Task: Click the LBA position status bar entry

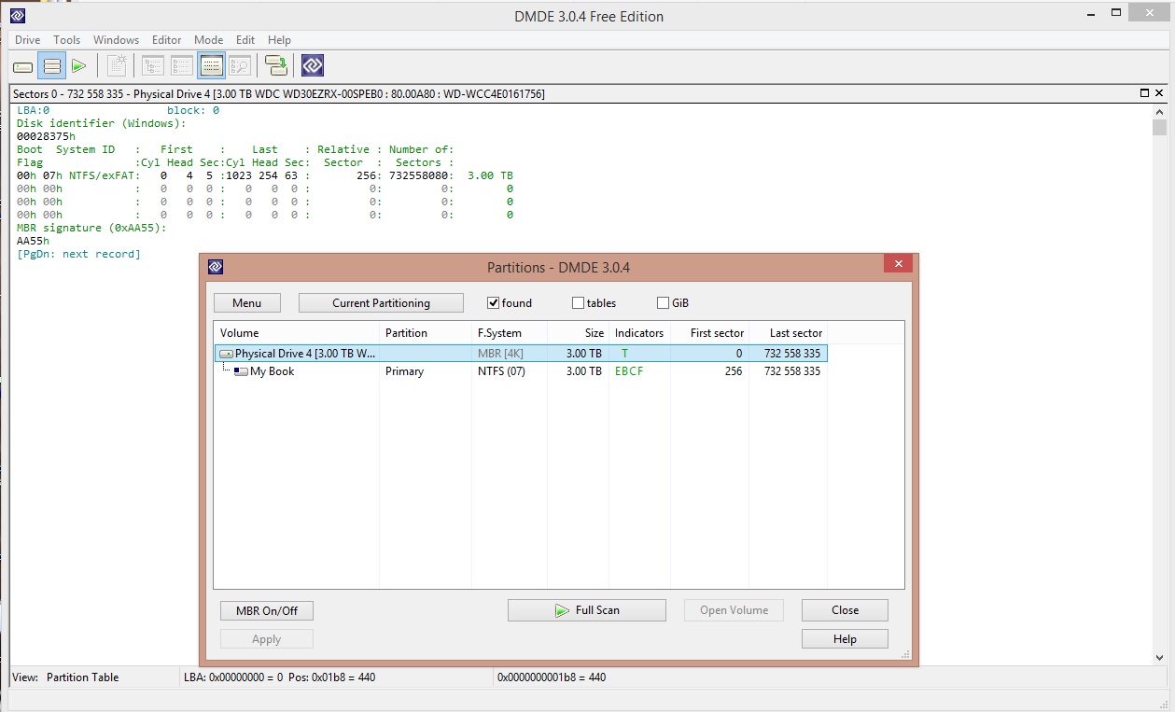Action: (x=280, y=677)
